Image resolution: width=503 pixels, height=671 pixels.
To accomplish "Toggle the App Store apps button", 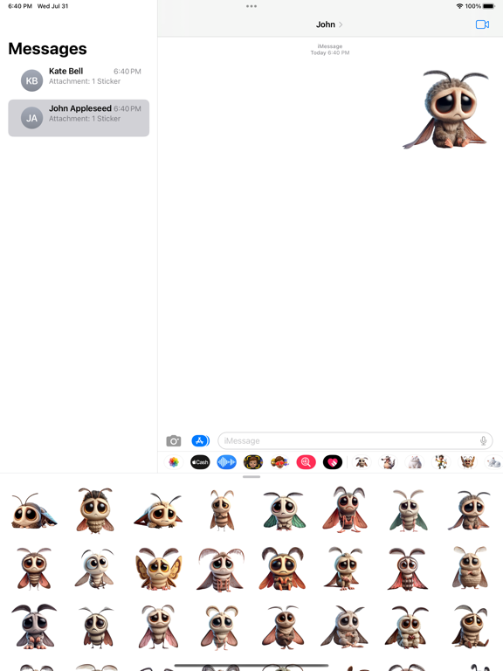I will click(200, 440).
